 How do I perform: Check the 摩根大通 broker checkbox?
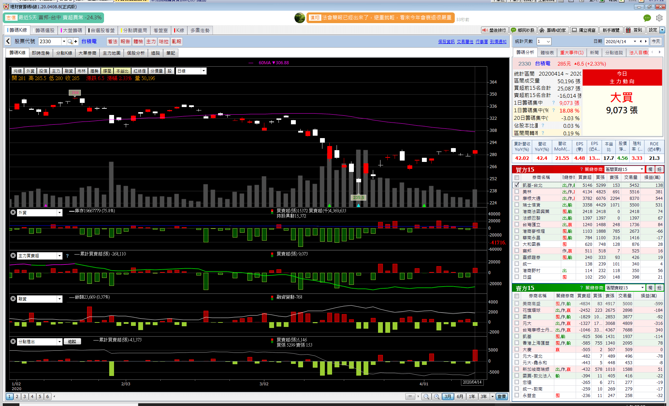point(517,198)
